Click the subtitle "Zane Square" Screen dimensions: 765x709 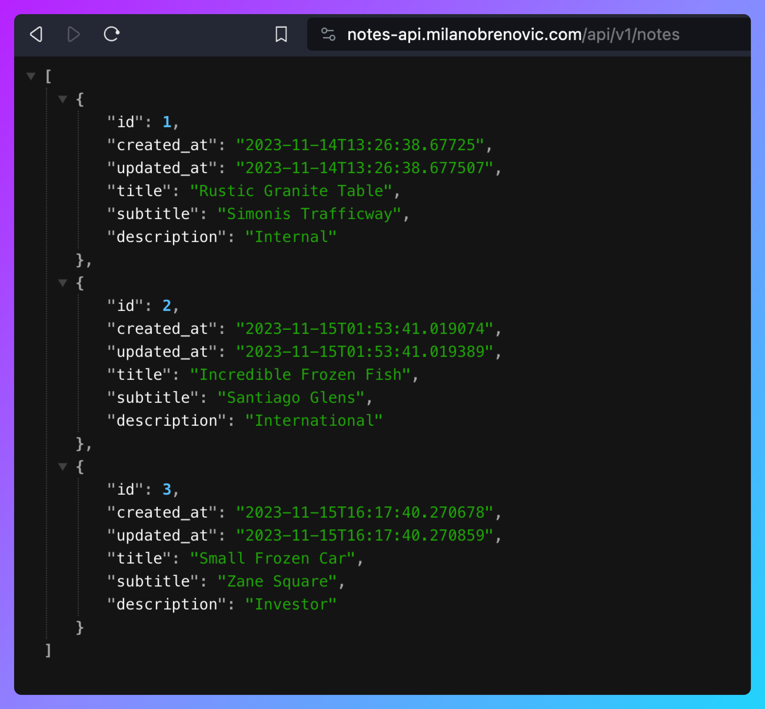tap(277, 582)
